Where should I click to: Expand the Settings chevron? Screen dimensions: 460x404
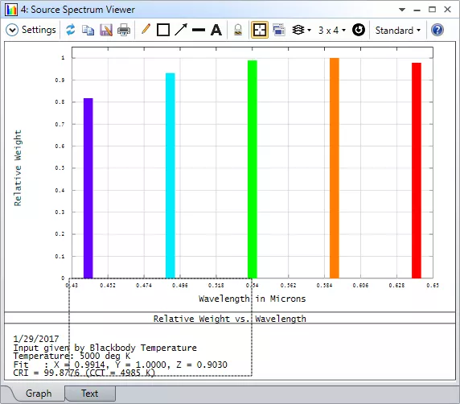12,30
